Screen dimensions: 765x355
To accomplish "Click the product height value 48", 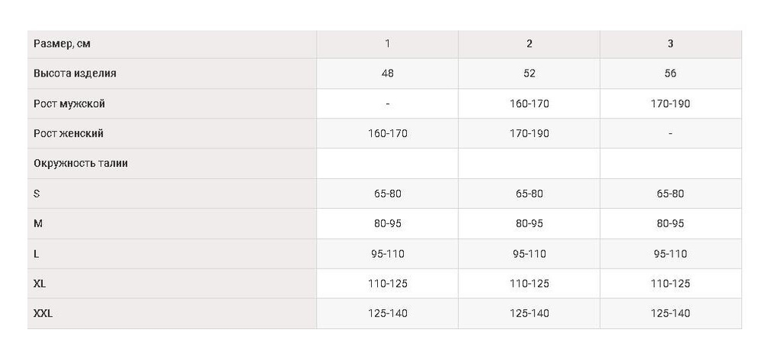I will (x=387, y=73).
